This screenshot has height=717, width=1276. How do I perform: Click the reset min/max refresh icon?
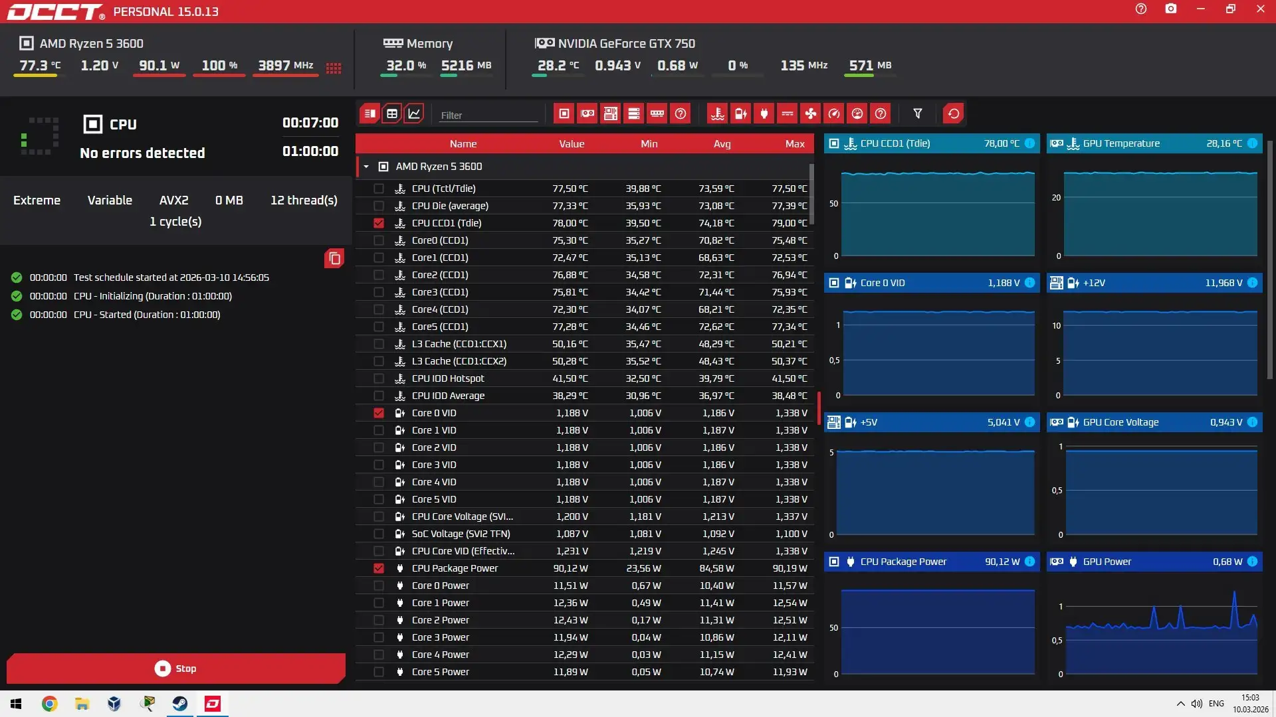coord(953,114)
